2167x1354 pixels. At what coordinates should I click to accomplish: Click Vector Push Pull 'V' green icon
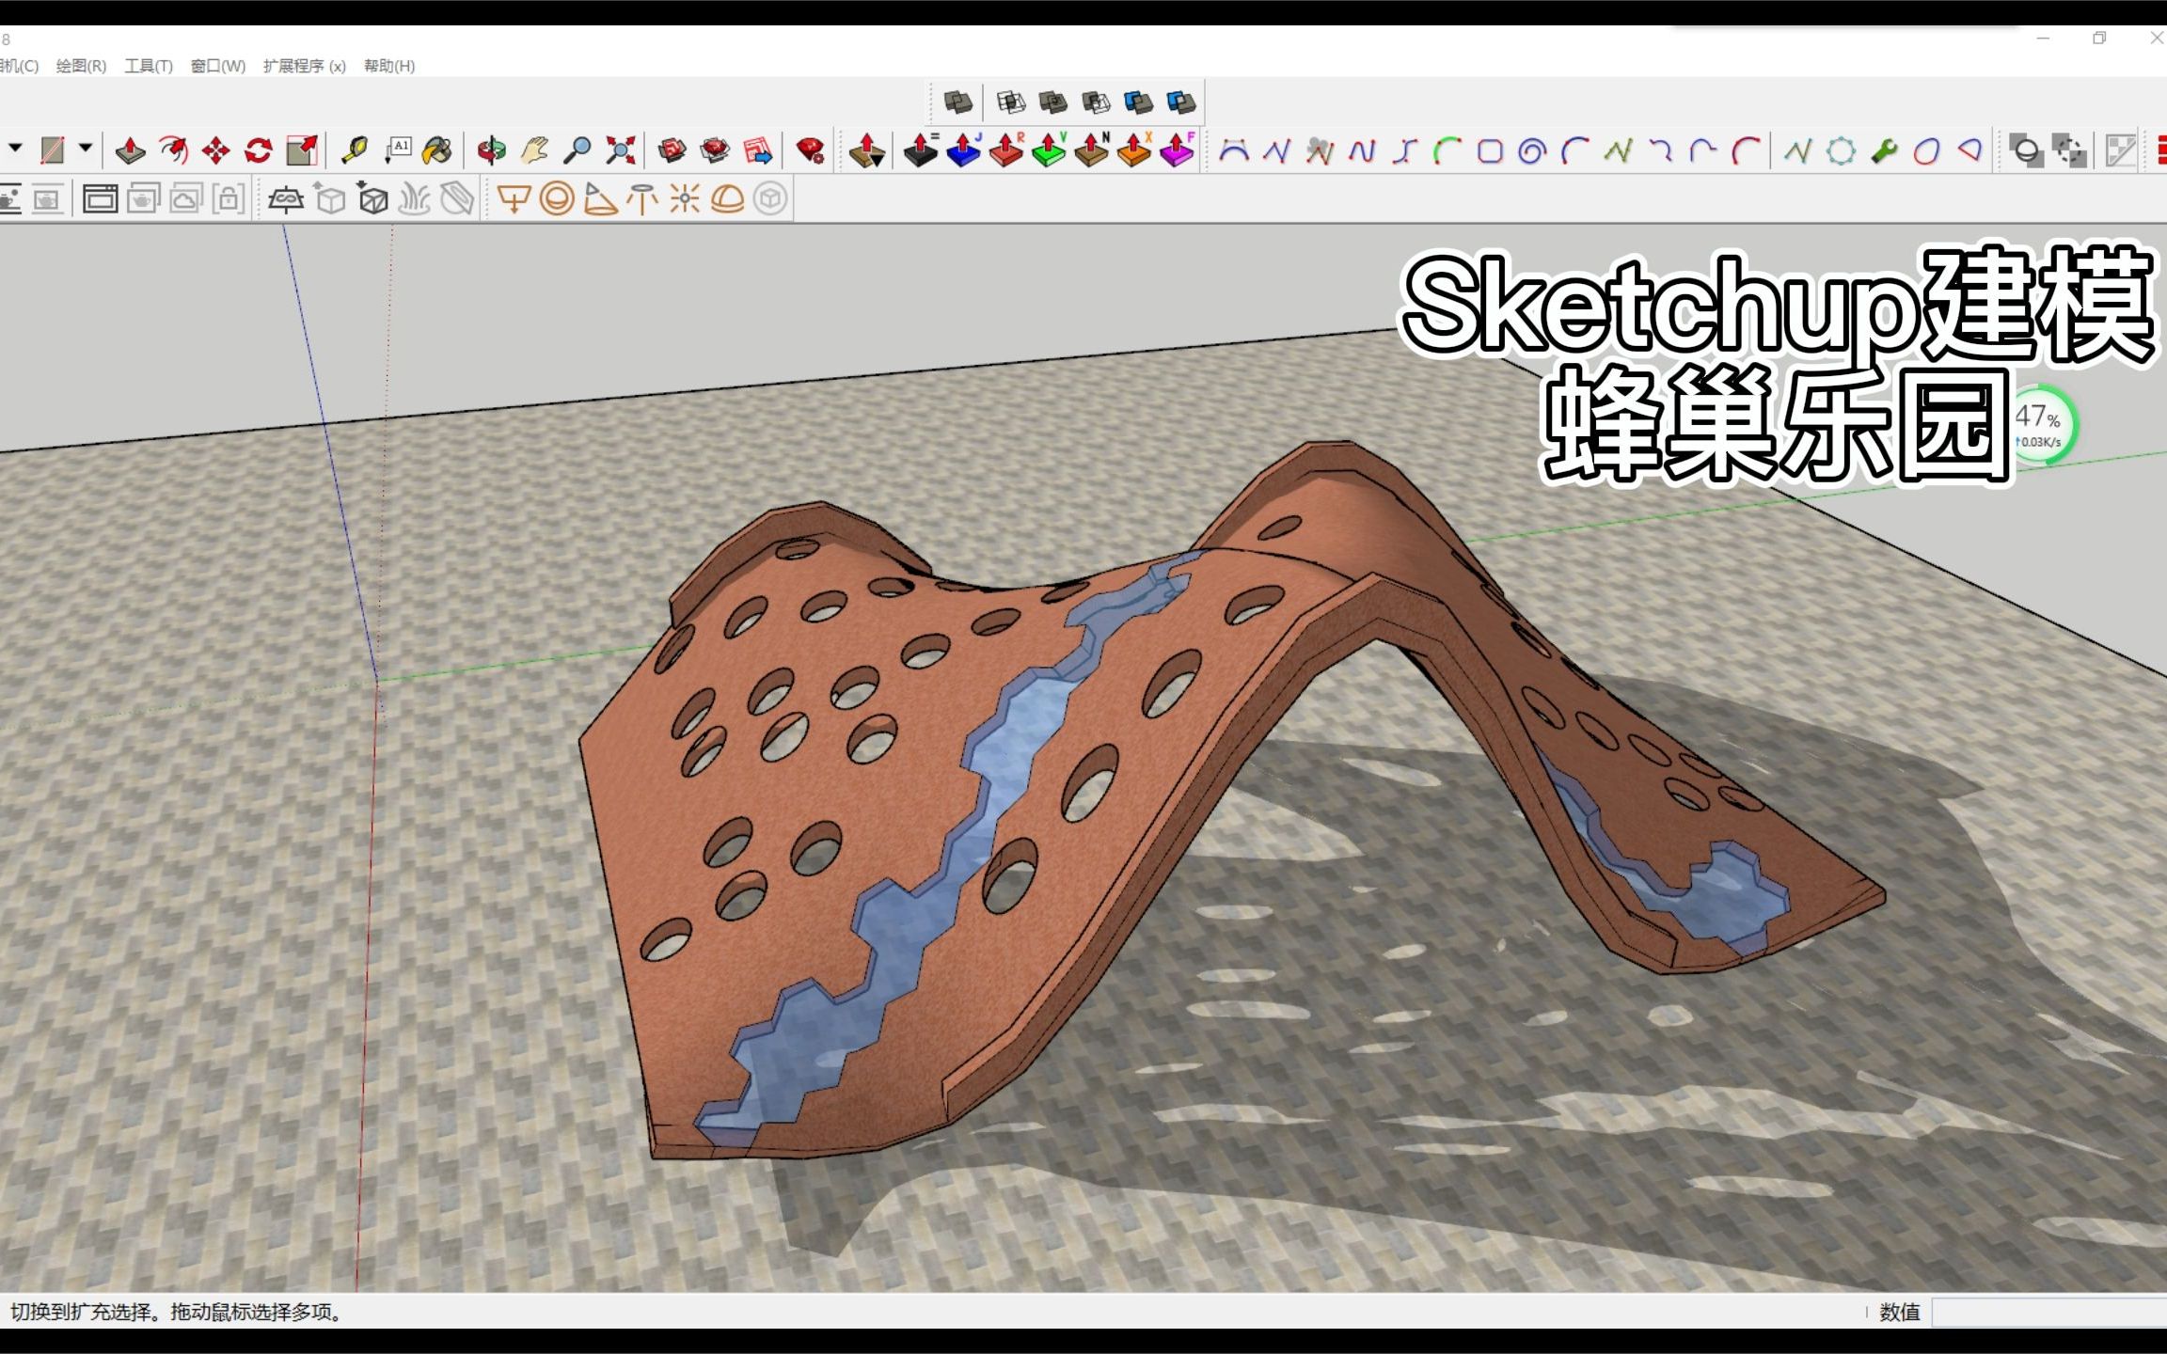[x=1049, y=150]
